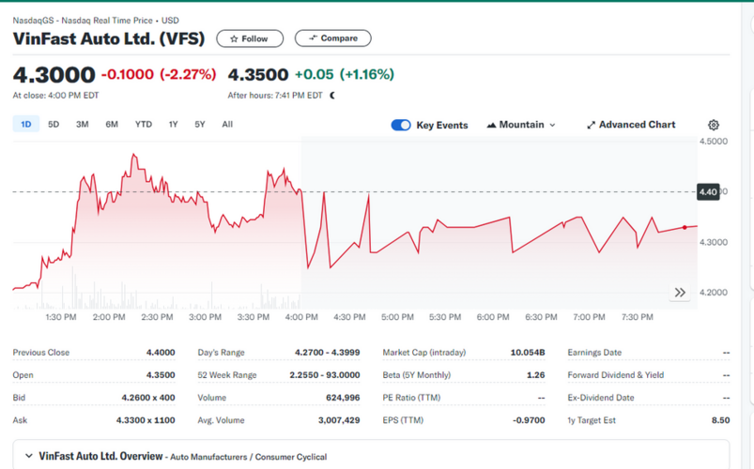Select the YTD time range
The width and height of the screenshot is (754, 469).
(x=144, y=124)
